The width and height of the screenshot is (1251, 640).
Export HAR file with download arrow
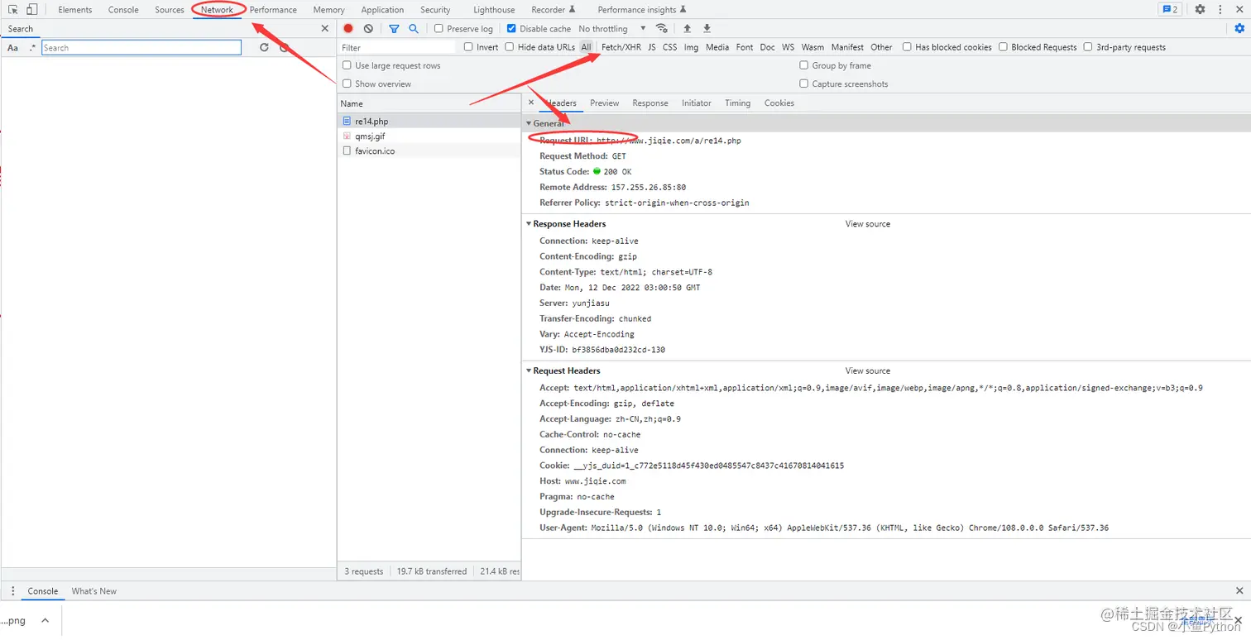click(707, 28)
